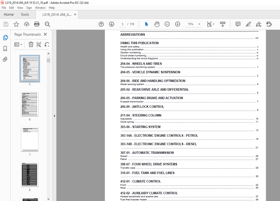Click '303-06 - STARTING SYSTEM' heading
The image size is (280, 201).
pos(140,127)
